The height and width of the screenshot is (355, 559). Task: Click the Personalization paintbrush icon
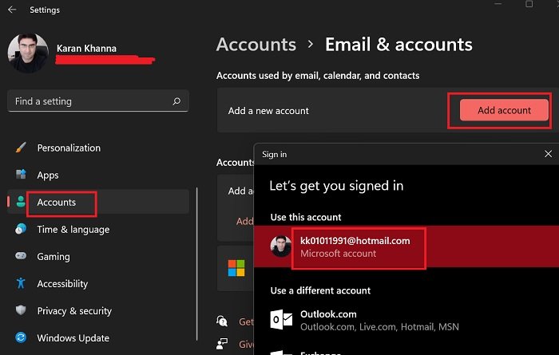point(21,148)
